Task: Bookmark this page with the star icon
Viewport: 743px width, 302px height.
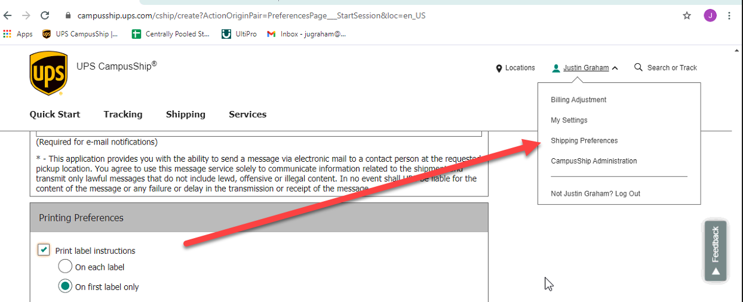Action: point(687,16)
